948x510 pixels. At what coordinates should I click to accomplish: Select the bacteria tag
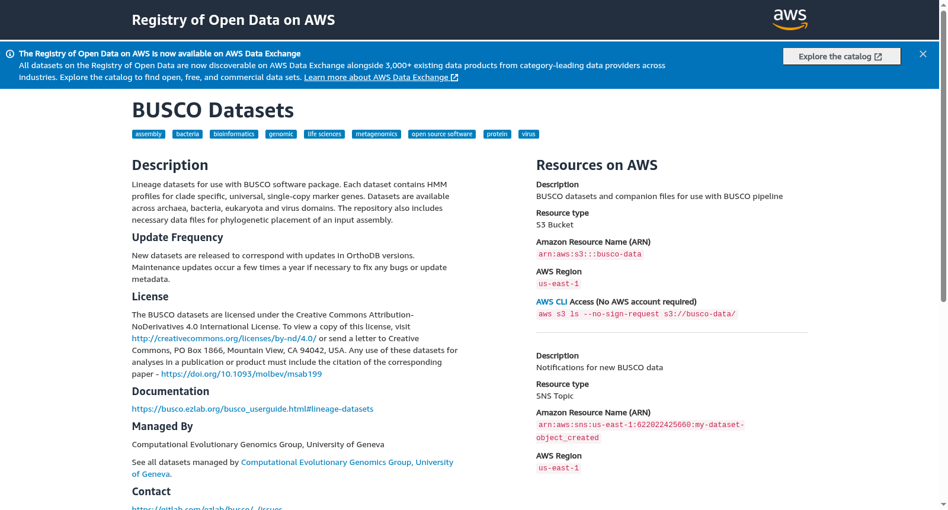tap(188, 134)
